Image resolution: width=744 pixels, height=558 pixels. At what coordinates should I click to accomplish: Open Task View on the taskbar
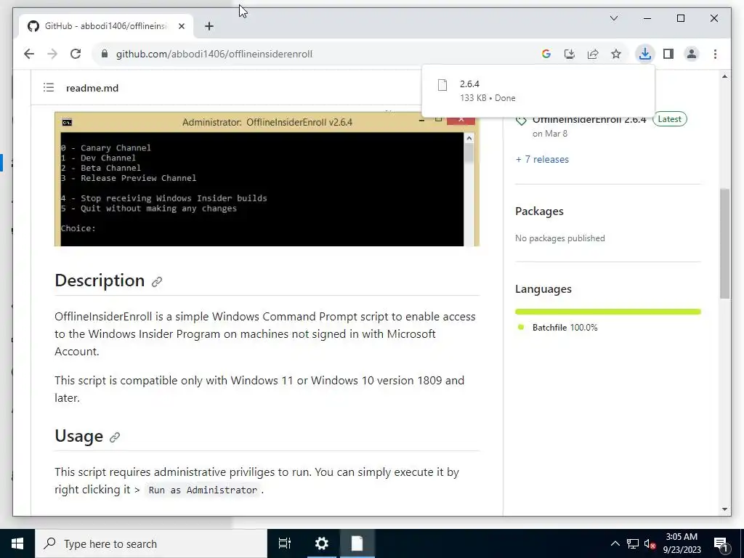click(285, 543)
